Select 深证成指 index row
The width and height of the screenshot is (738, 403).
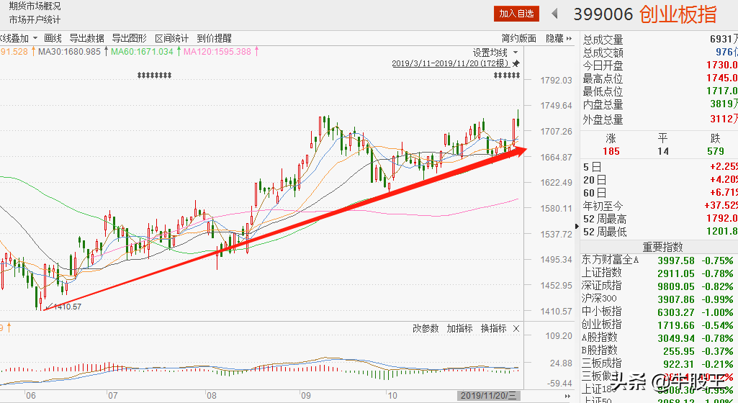[x=659, y=286]
